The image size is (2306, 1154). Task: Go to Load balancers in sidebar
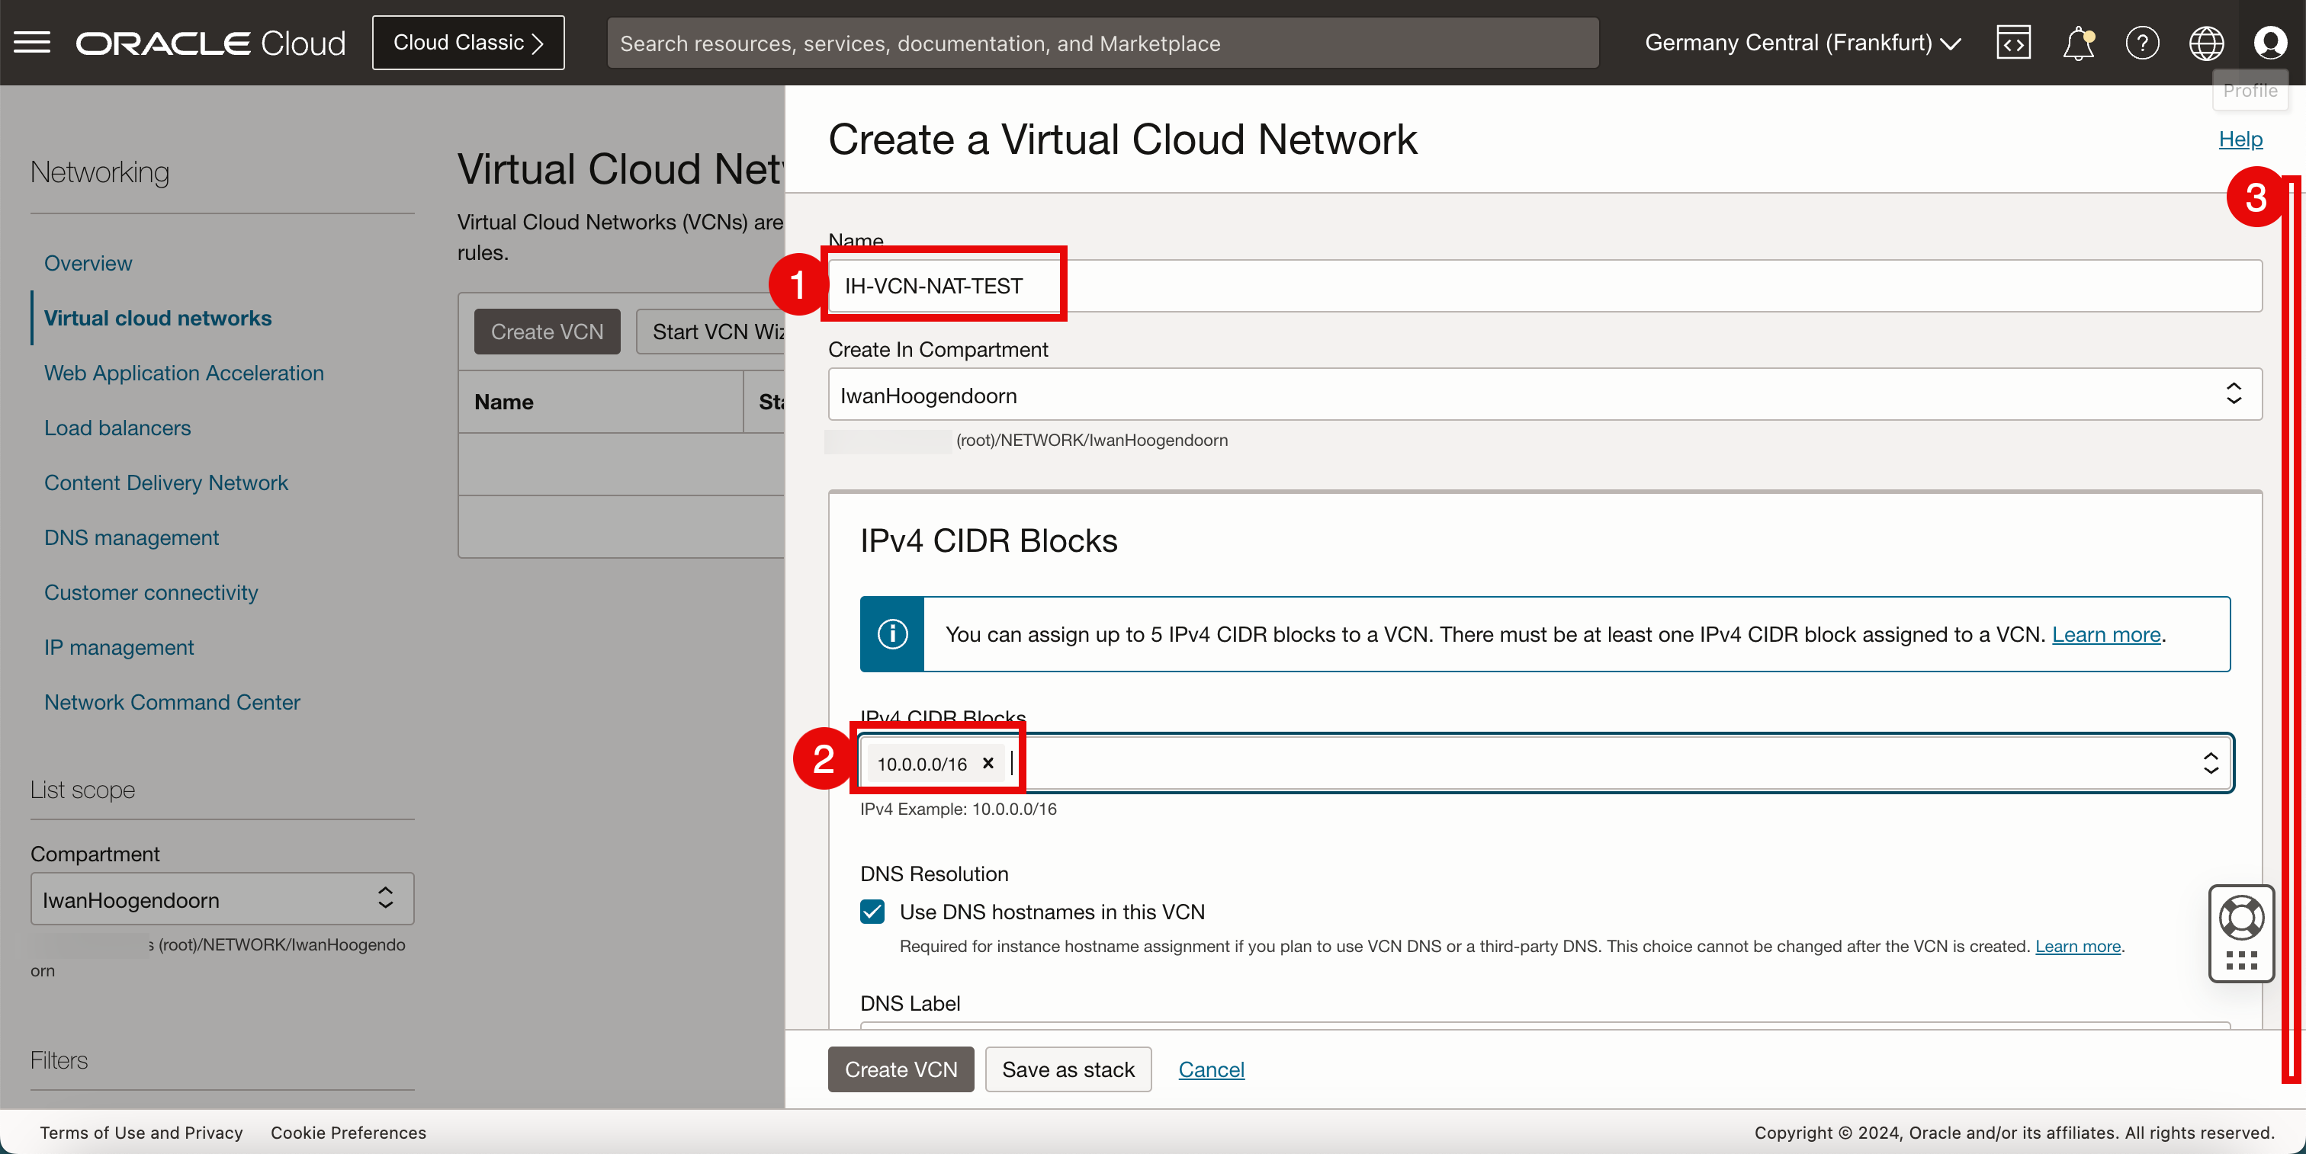point(117,428)
